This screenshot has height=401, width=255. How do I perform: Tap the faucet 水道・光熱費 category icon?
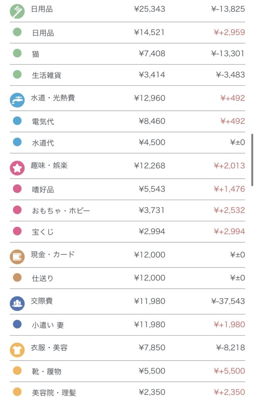pyautogui.click(x=17, y=99)
